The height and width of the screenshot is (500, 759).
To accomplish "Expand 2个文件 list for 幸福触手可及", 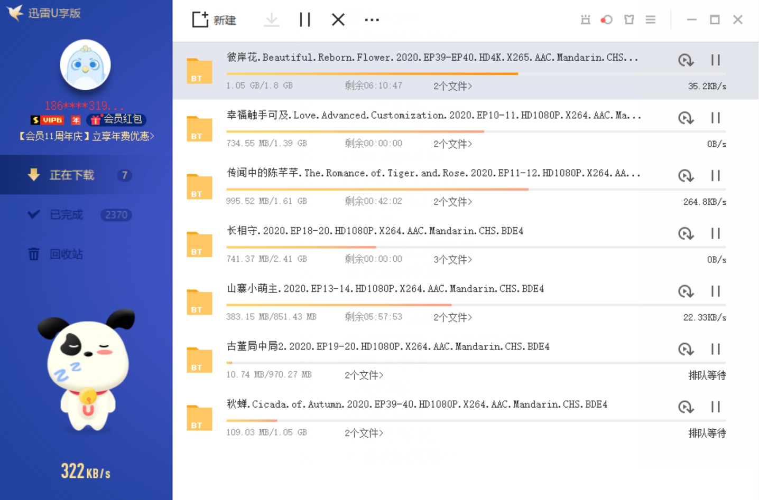I will tap(452, 143).
